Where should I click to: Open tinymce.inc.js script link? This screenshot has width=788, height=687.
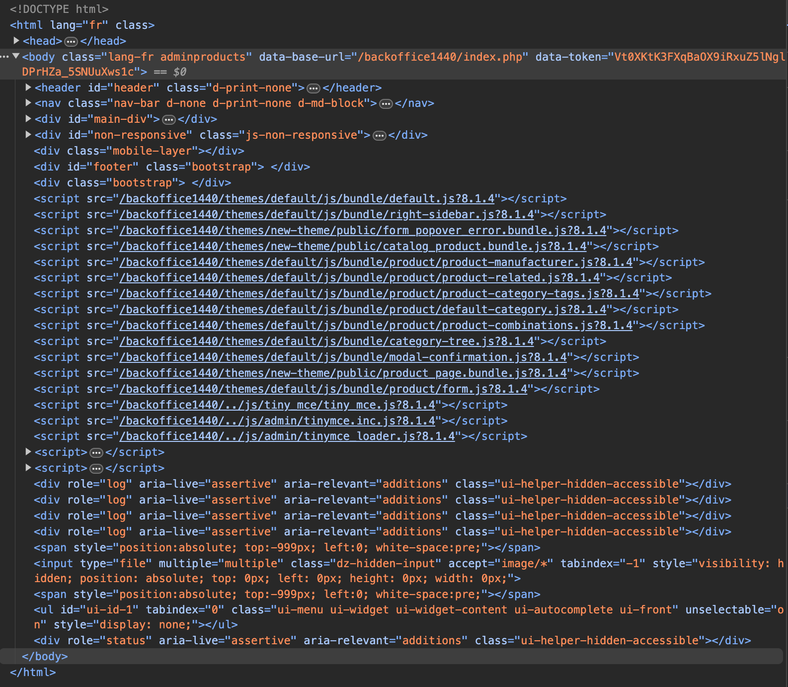(x=277, y=421)
